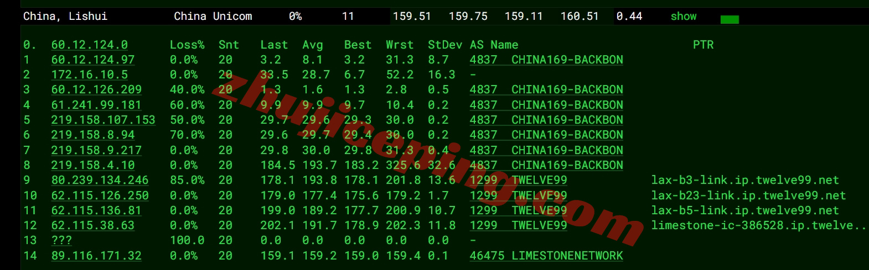Click the 'Best' column header
The height and width of the screenshot is (270, 869).
tap(358, 45)
